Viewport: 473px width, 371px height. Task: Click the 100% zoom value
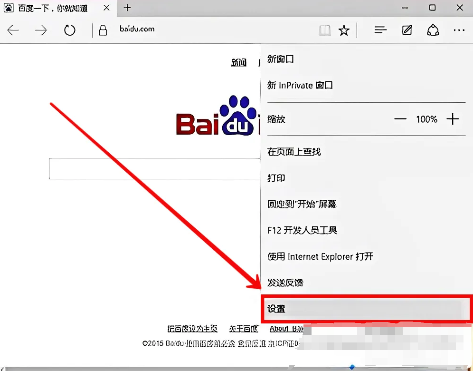click(426, 119)
